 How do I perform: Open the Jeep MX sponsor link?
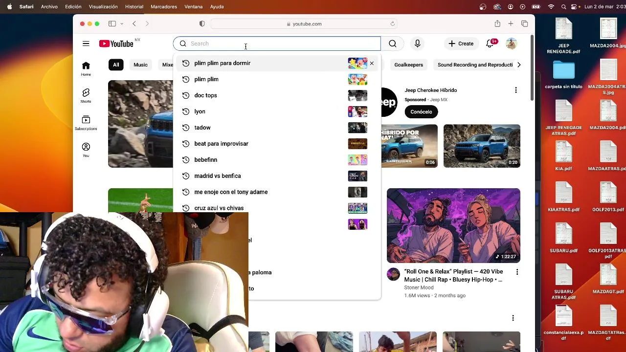pyautogui.click(x=439, y=100)
